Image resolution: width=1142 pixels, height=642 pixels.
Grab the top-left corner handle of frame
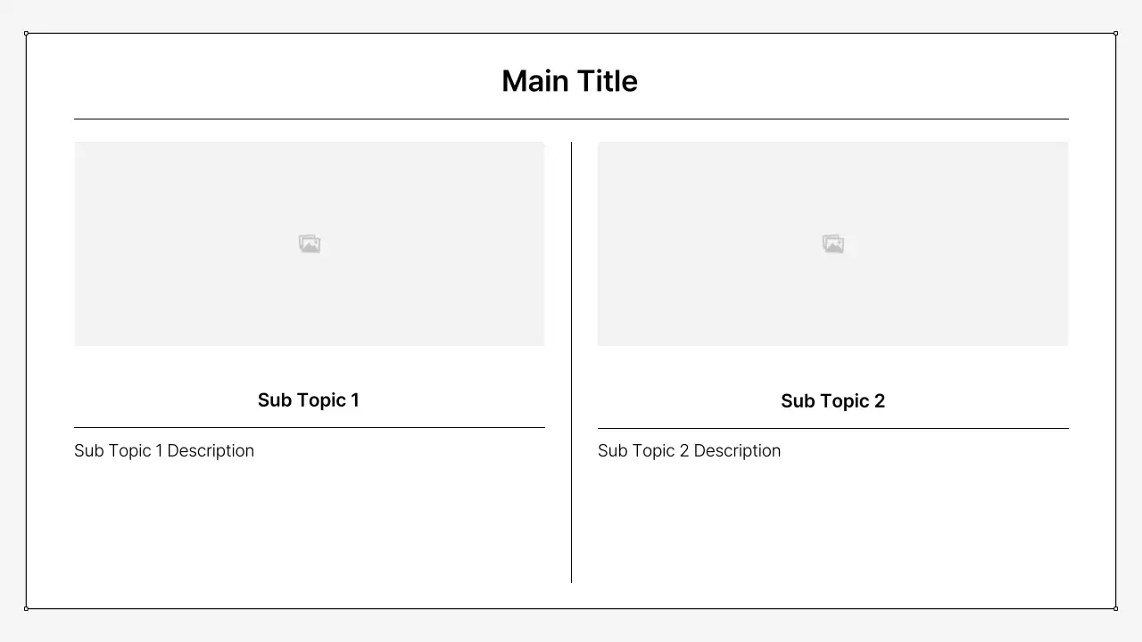[26, 33]
